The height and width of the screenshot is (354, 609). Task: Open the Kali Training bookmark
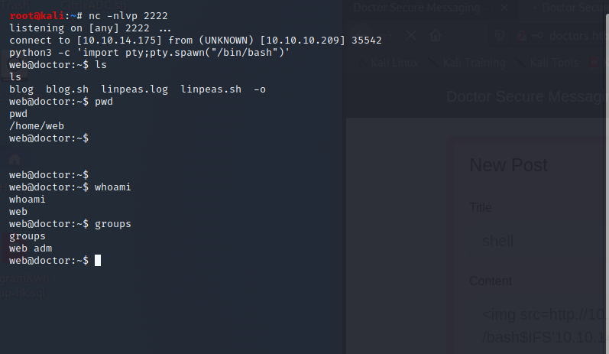tap(467, 63)
